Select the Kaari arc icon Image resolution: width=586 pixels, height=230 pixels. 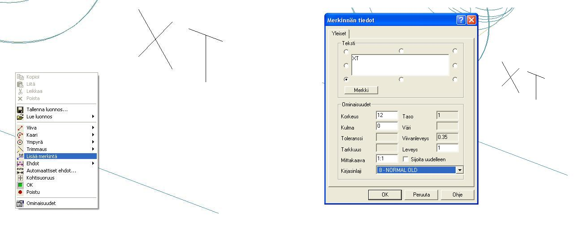(20, 135)
